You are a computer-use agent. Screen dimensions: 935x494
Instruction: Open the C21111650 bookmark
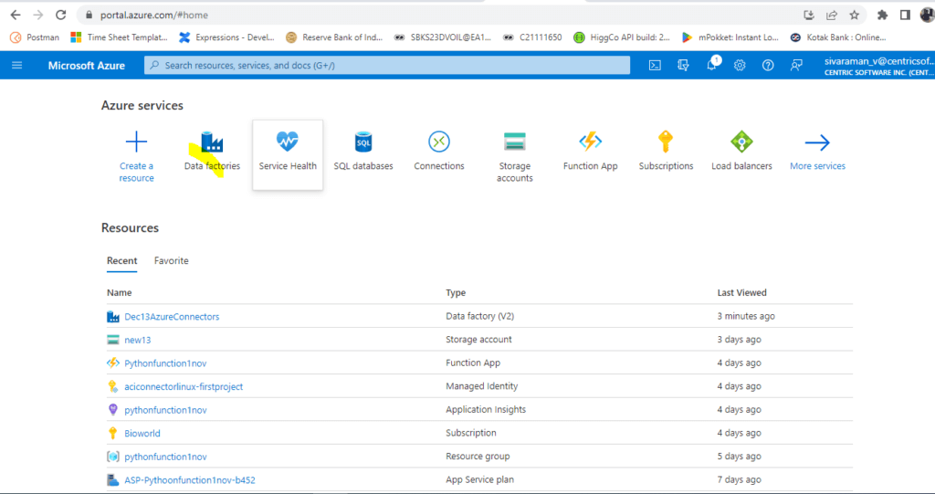[x=532, y=37]
